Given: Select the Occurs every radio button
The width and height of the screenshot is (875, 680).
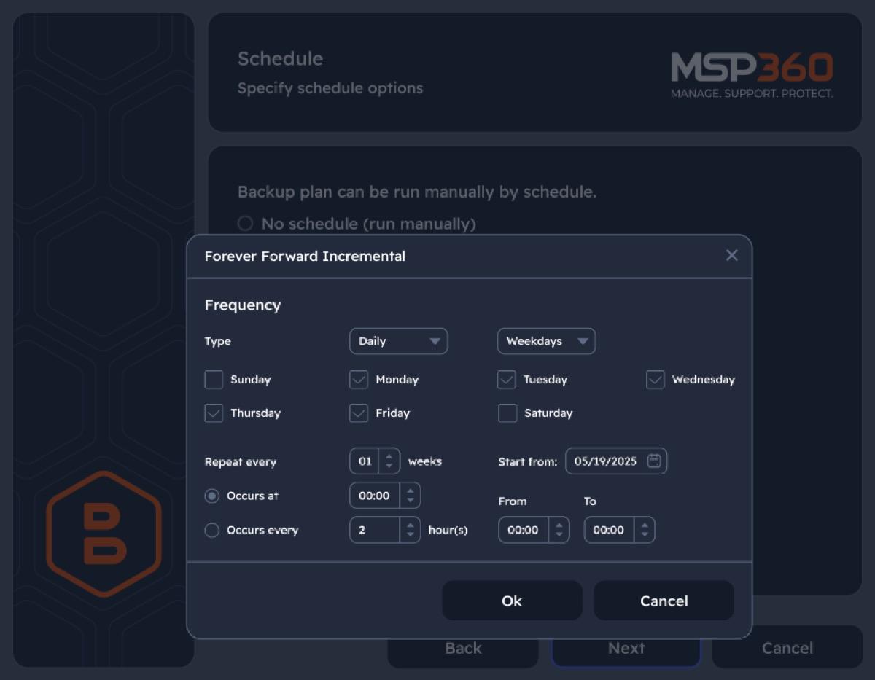Looking at the screenshot, I should pos(211,531).
